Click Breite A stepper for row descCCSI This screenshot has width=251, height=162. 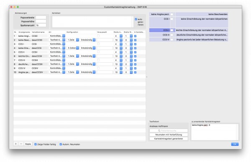click(121, 48)
